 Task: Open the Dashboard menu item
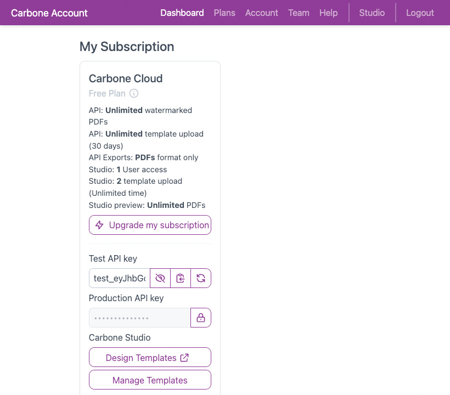coord(182,13)
